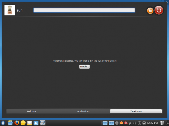169x126 pixels.
Task: Click the user name label sun
Action: pyautogui.click(x=20, y=10)
